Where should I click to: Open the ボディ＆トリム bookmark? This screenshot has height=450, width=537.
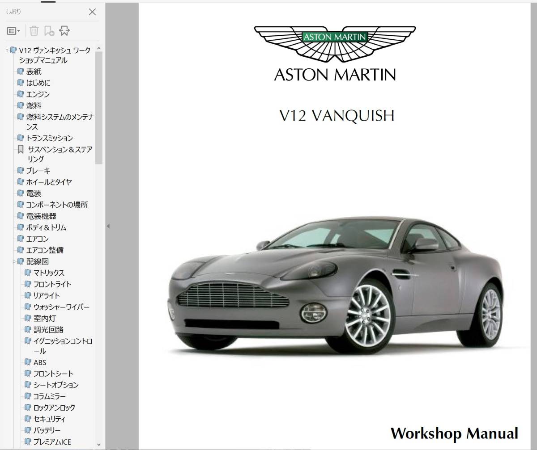coord(46,227)
